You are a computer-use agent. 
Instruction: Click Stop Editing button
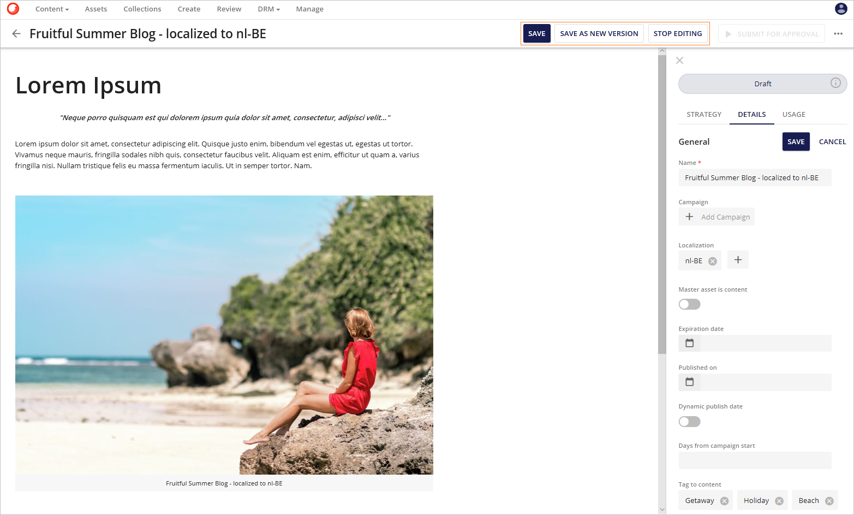coord(678,34)
